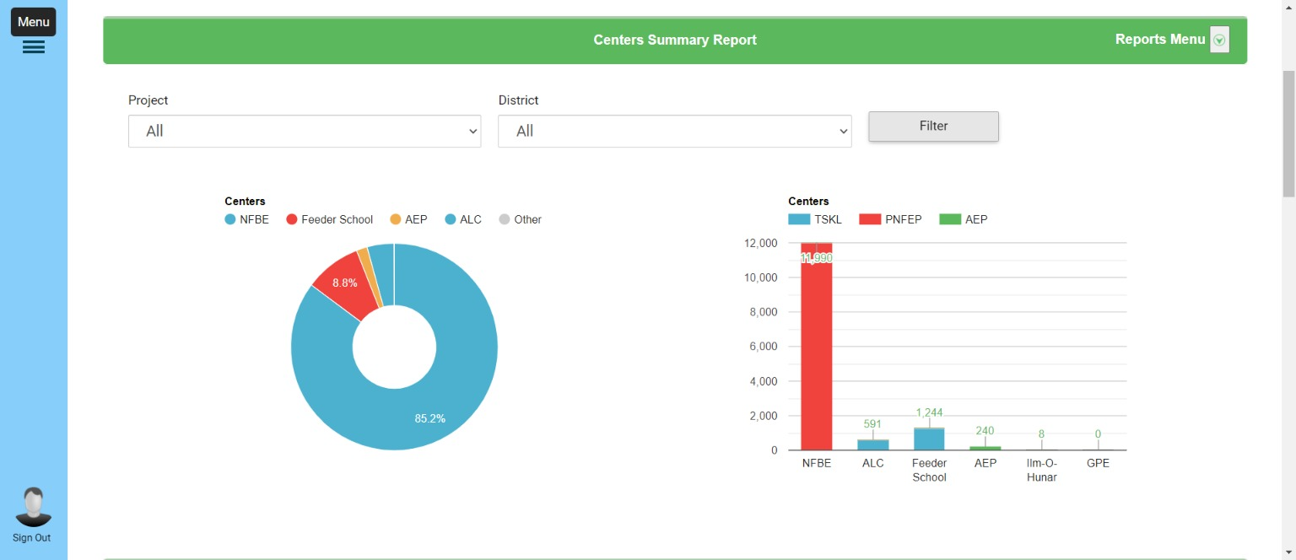Click the scroll down arrow on scrollbar

[1288, 552]
